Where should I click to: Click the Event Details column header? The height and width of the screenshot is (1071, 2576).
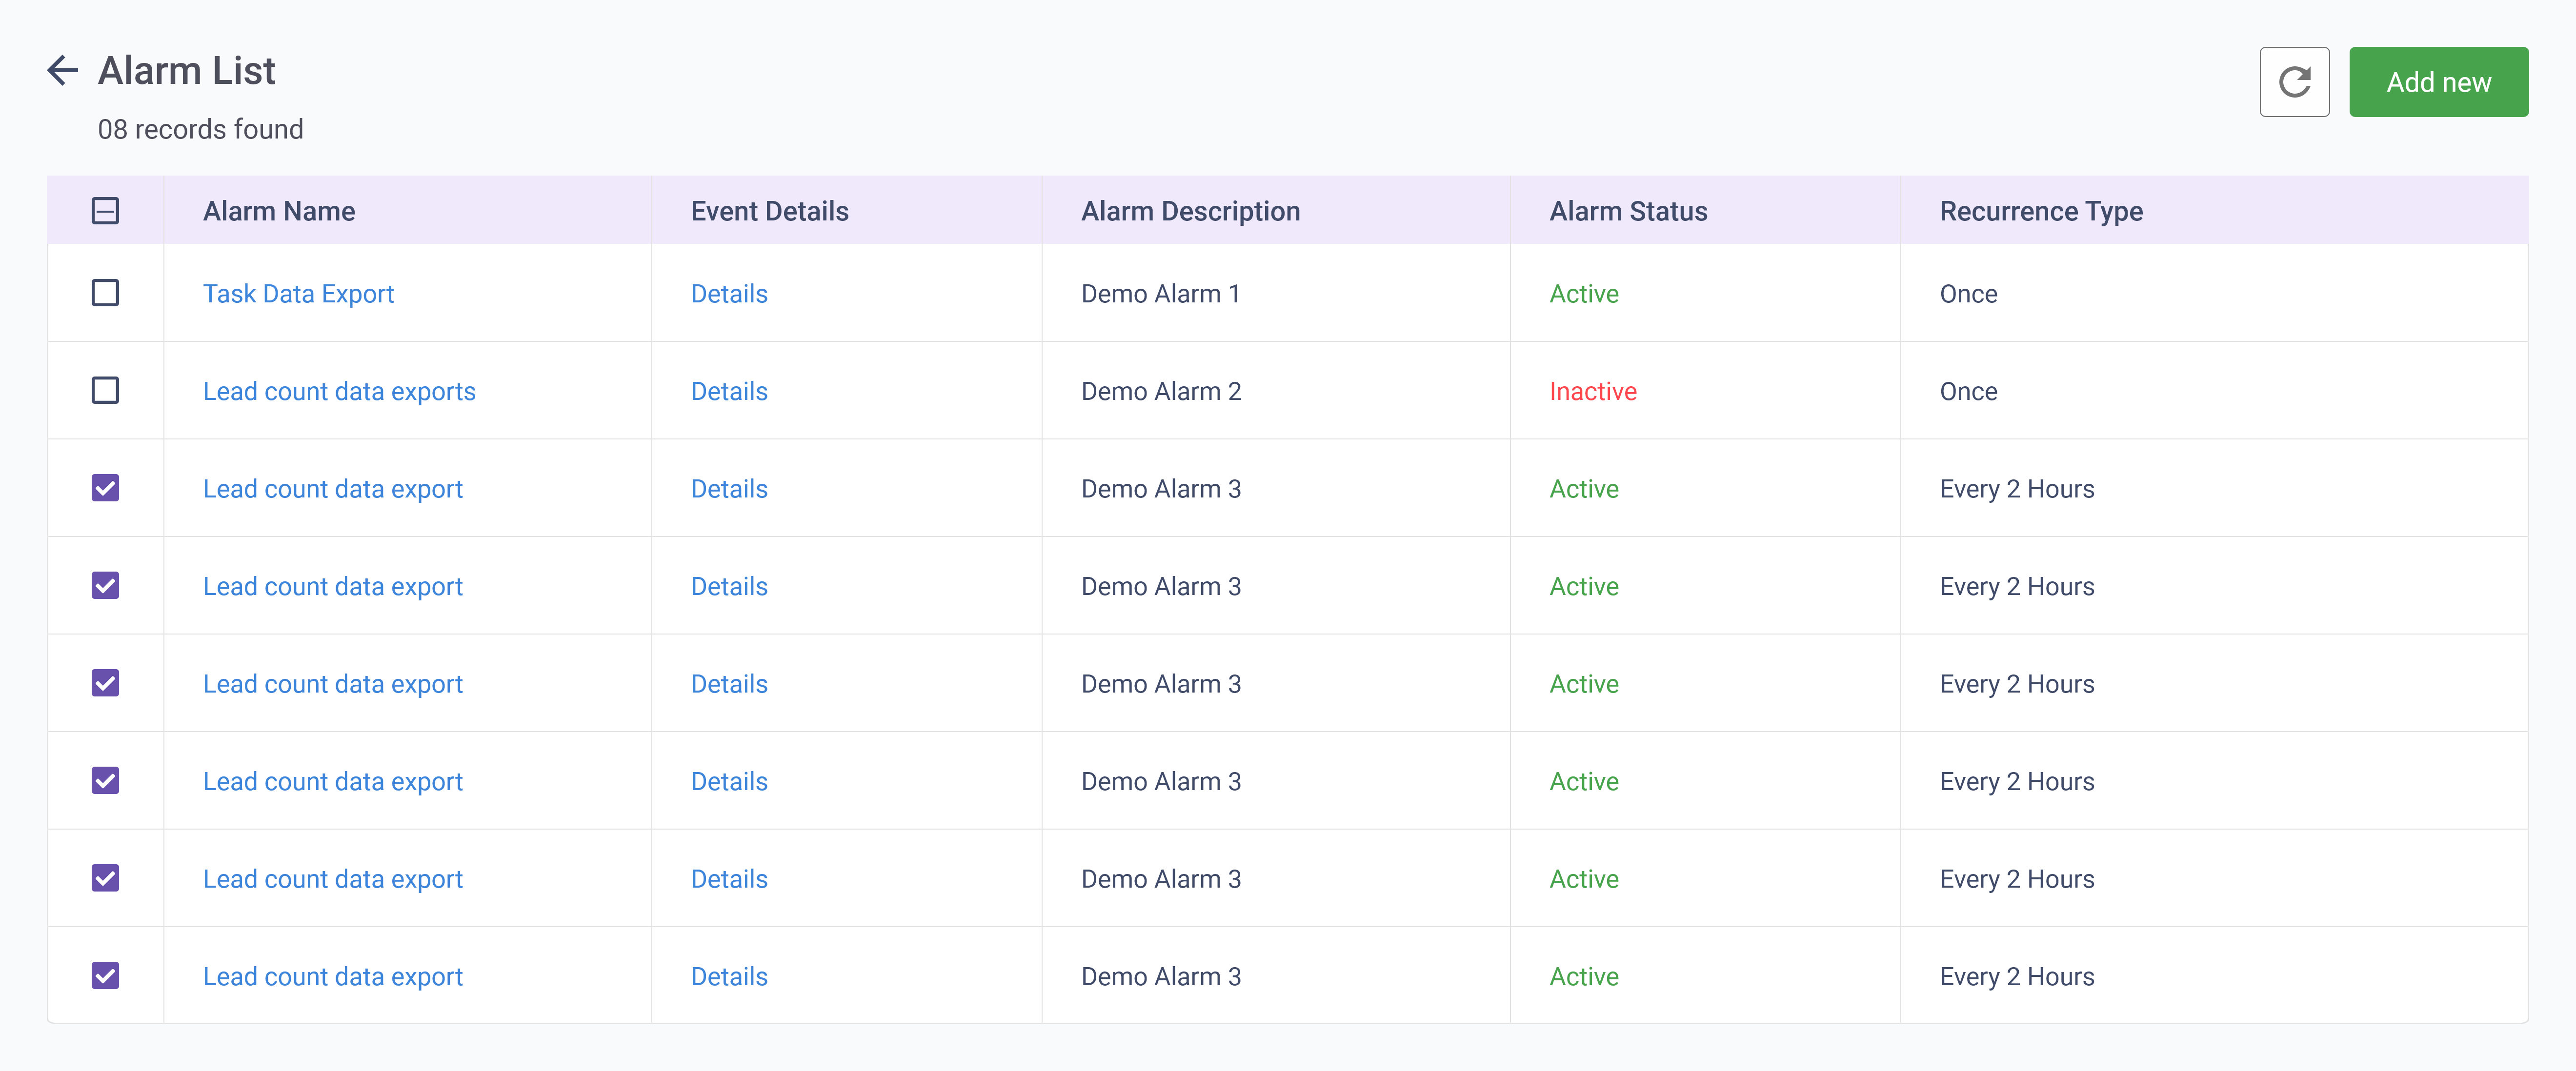point(769,211)
